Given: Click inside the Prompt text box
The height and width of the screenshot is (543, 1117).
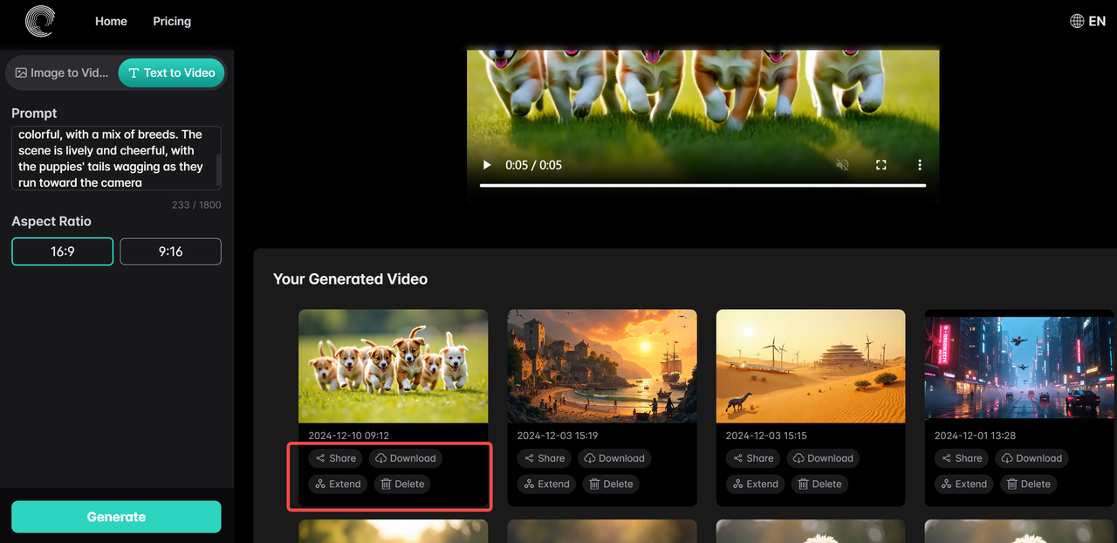Looking at the screenshot, I should (x=113, y=158).
